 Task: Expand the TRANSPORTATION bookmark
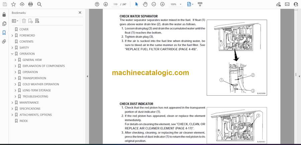coord(15,78)
